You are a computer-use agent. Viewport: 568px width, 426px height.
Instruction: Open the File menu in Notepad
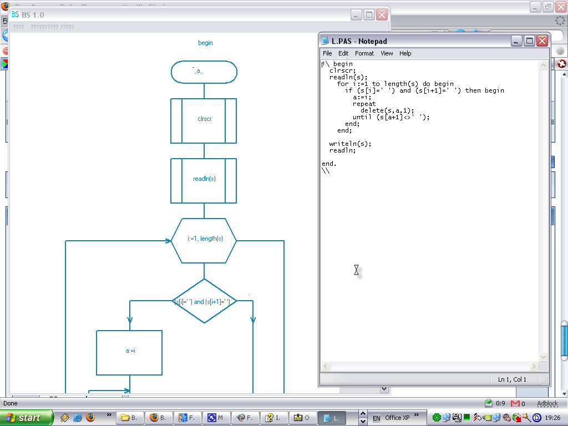tap(327, 53)
